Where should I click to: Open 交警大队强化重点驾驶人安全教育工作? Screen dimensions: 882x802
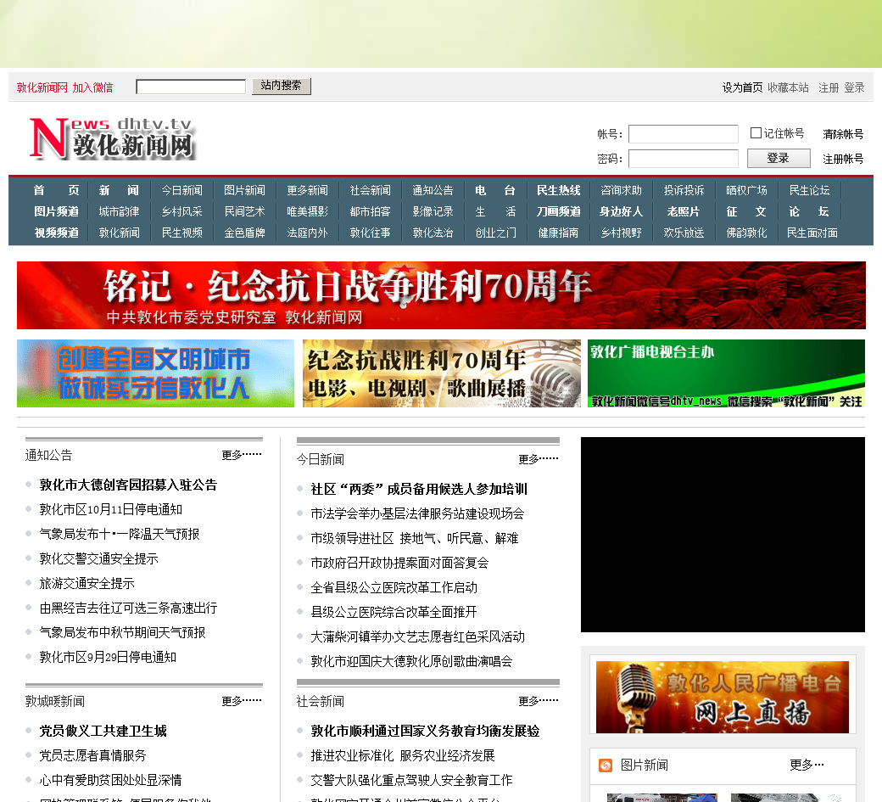point(412,780)
